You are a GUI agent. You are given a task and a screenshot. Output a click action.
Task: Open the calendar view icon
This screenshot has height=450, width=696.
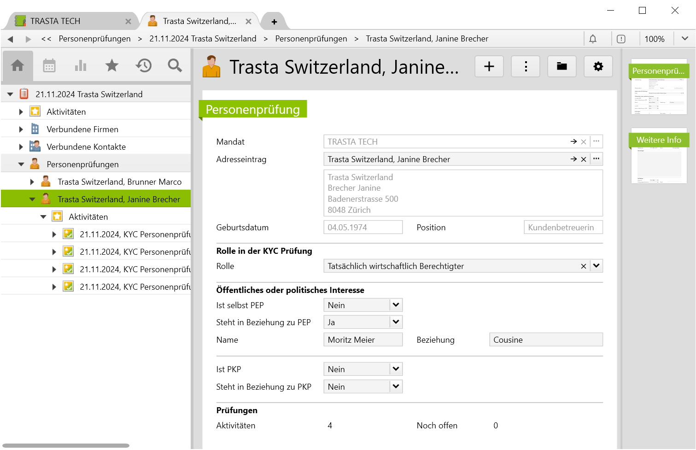pos(49,66)
